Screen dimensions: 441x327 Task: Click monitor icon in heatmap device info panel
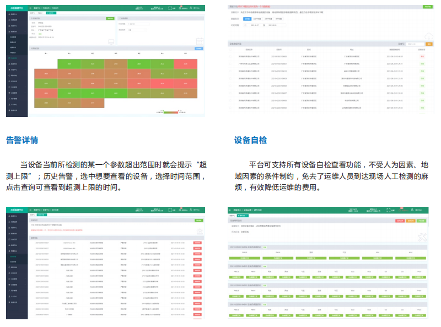pos(111,41)
